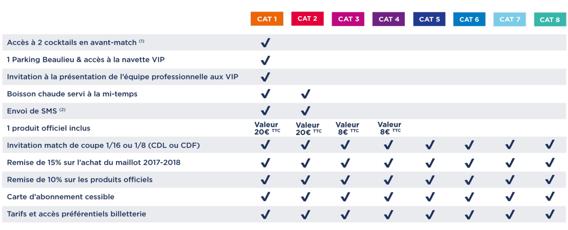Pick the blue CAT 6 category
This screenshot has width=568, height=230.
[x=469, y=19]
